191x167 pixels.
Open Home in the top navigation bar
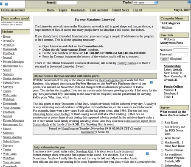[x=51, y=10]
